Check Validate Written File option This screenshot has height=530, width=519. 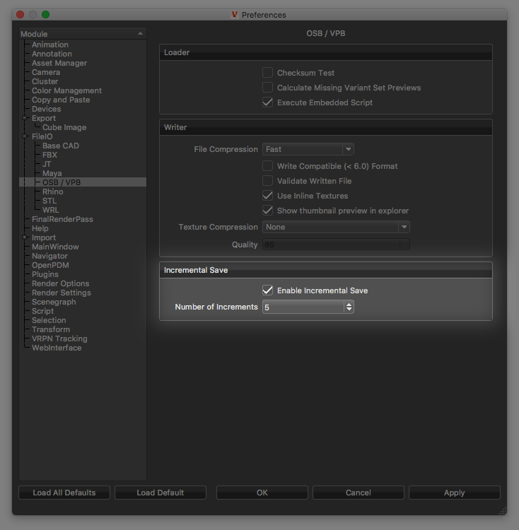point(267,181)
